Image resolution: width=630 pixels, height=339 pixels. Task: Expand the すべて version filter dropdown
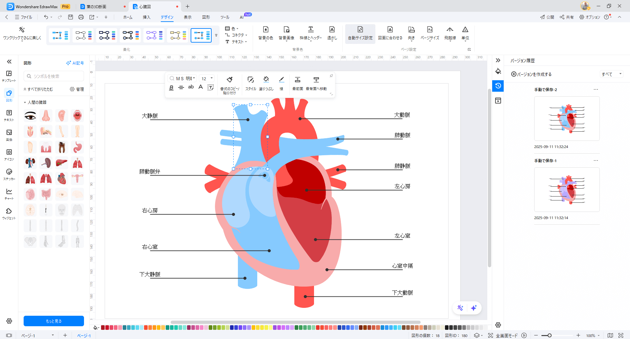[x=611, y=74]
